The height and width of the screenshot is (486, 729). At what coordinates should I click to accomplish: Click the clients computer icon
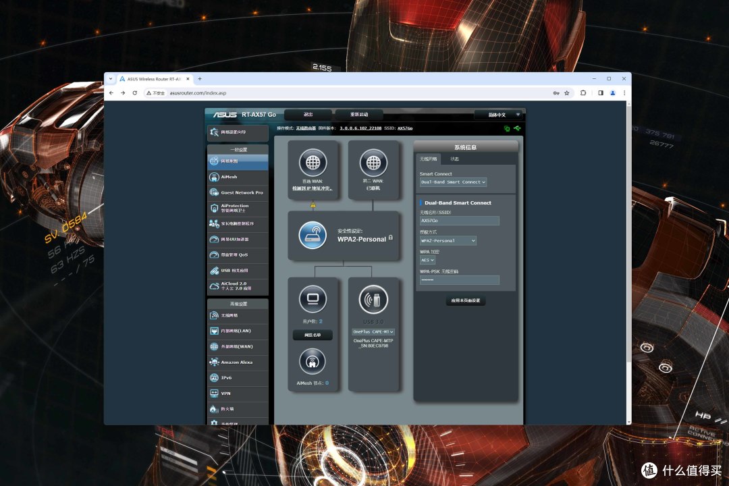point(313,299)
